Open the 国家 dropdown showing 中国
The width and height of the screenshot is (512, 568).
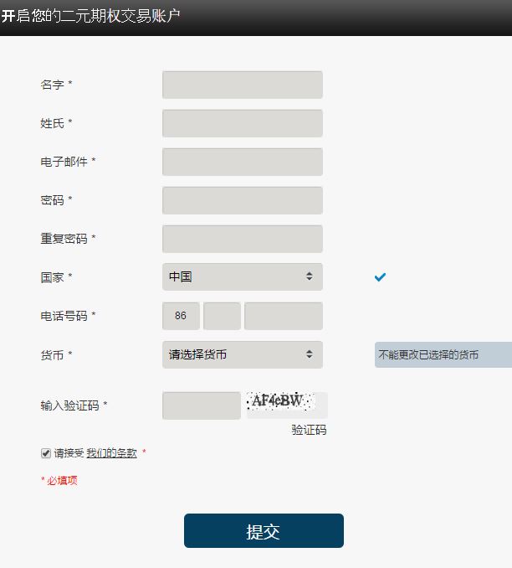(x=242, y=276)
